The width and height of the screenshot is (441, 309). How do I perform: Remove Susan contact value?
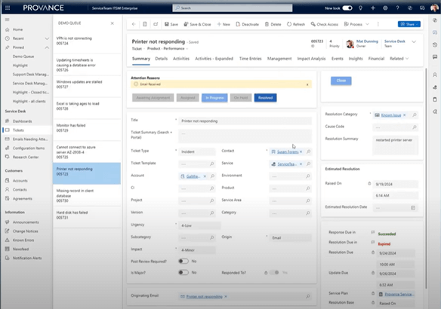301,151
